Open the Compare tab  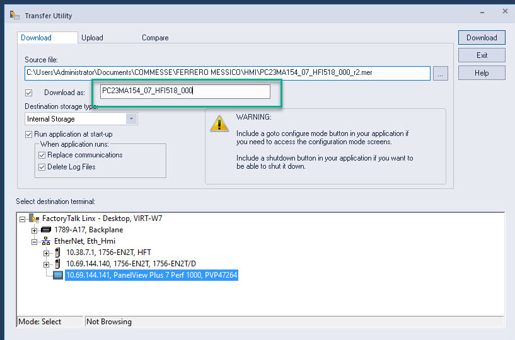(155, 38)
